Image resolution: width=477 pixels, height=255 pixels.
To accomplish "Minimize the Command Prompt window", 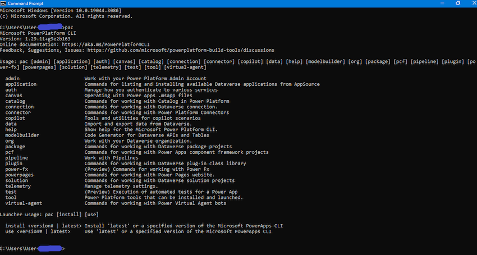I will (x=443, y=3).
